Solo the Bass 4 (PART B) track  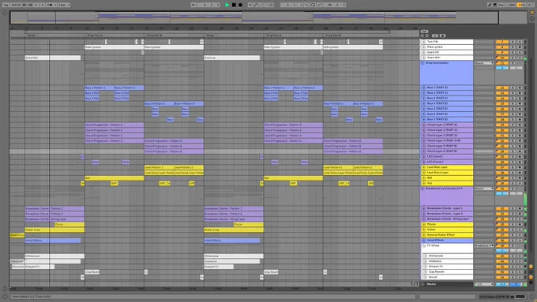click(x=513, y=103)
